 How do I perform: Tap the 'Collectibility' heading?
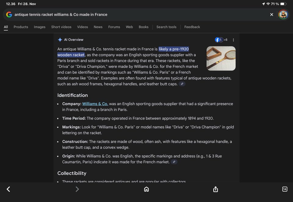tap(72, 173)
